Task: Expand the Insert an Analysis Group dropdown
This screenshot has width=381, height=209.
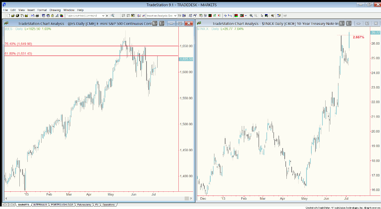Action: (x=175, y=16)
